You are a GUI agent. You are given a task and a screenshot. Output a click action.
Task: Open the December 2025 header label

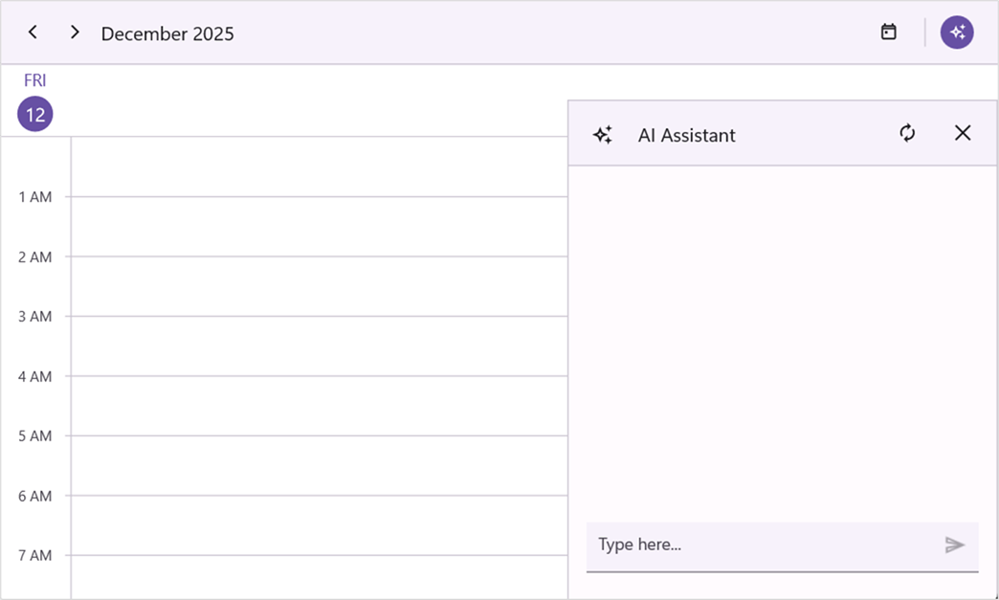pyautogui.click(x=167, y=33)
